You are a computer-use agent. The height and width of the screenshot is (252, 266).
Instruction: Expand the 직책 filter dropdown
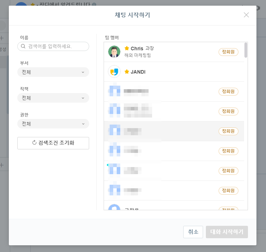click(53, 98)
